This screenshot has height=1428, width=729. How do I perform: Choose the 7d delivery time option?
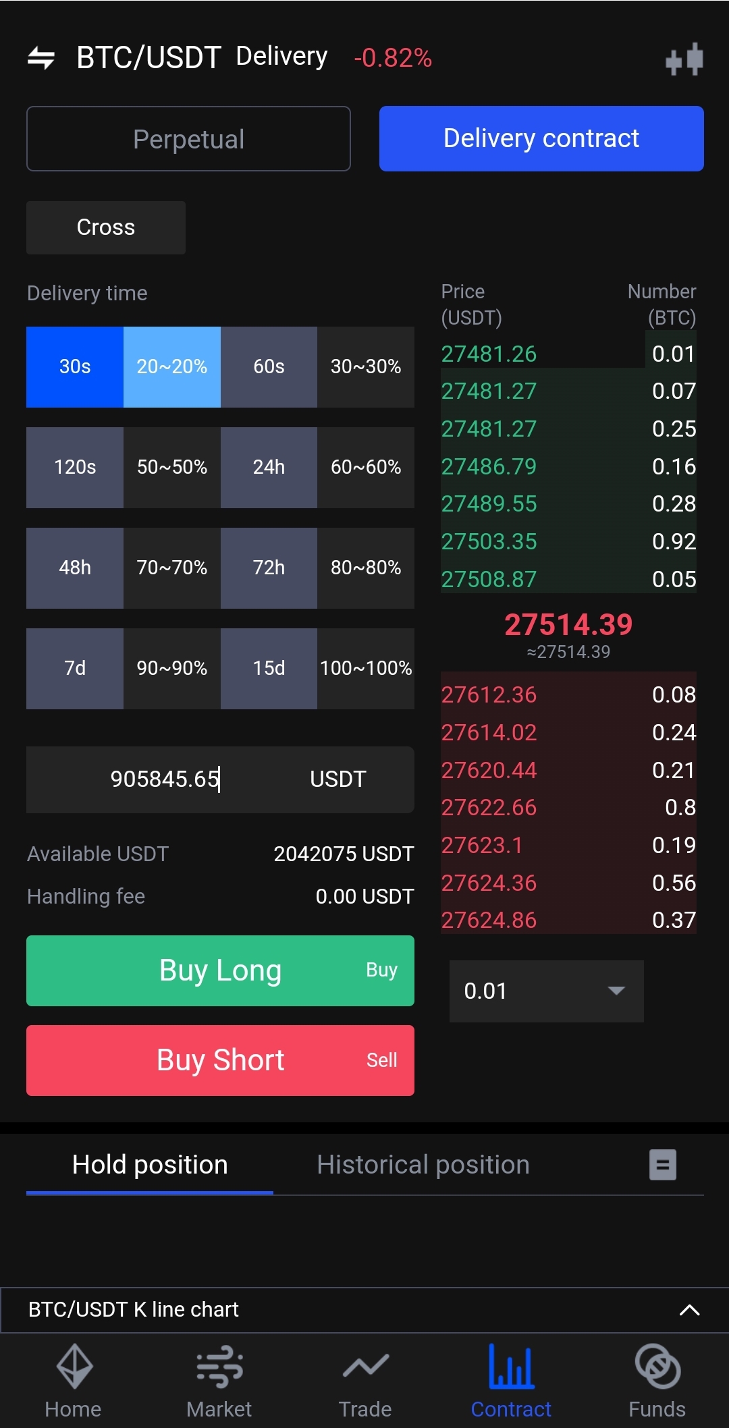[75, 668]
